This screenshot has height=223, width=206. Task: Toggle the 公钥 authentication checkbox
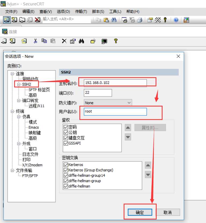tap(66, 132)
